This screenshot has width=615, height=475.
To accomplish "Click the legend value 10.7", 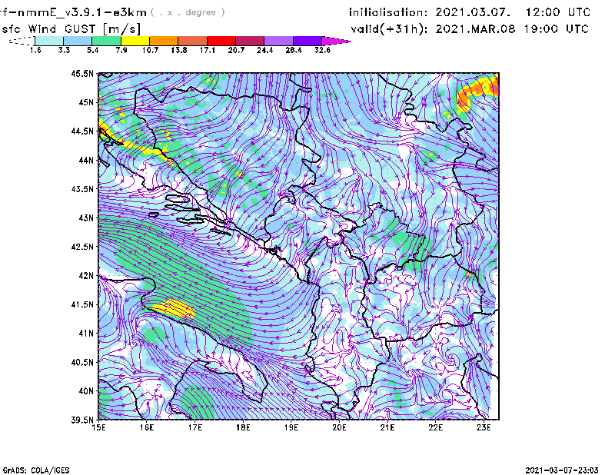I will click(150, 50).
